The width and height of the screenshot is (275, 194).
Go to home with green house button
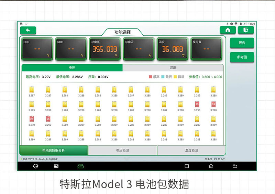[x=228, y=30]
